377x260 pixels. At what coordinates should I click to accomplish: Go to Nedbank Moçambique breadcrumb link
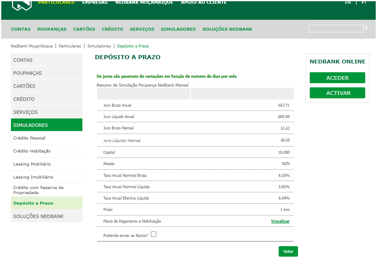(x=32, y=46)
